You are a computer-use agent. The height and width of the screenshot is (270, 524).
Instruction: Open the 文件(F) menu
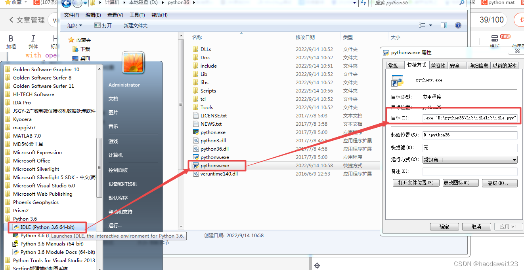tap(72, 15)
